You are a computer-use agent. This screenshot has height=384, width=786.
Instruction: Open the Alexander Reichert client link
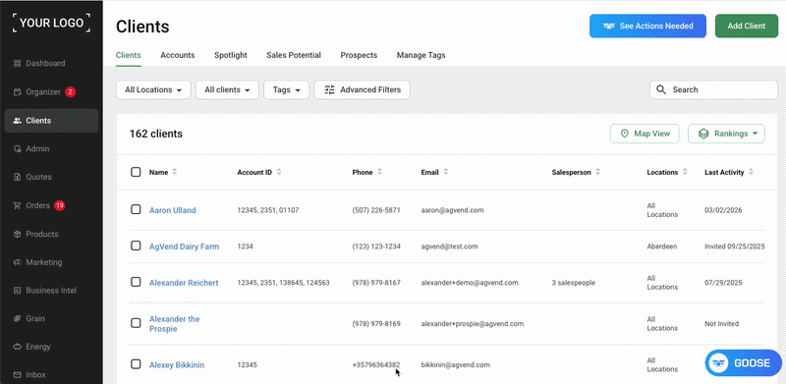coord(184,283)
